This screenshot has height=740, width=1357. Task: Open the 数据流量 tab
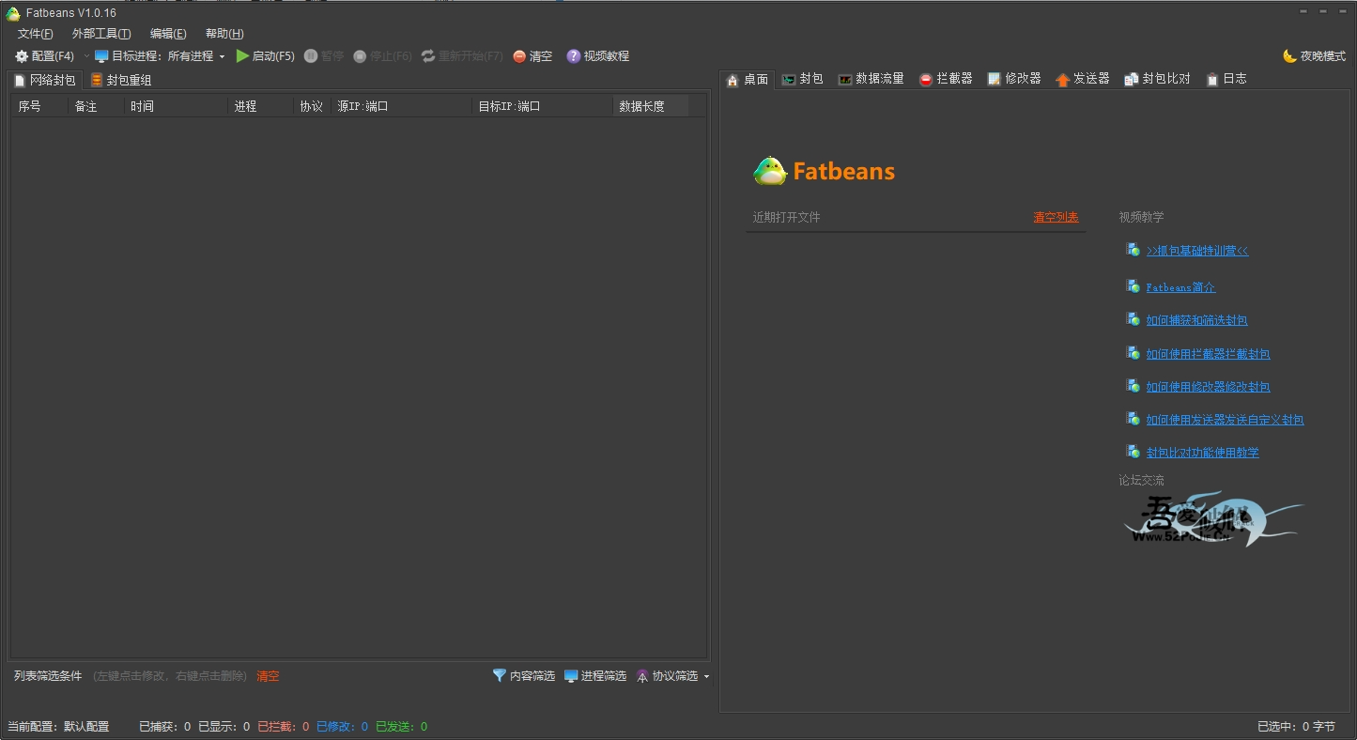tap(871, 79)
